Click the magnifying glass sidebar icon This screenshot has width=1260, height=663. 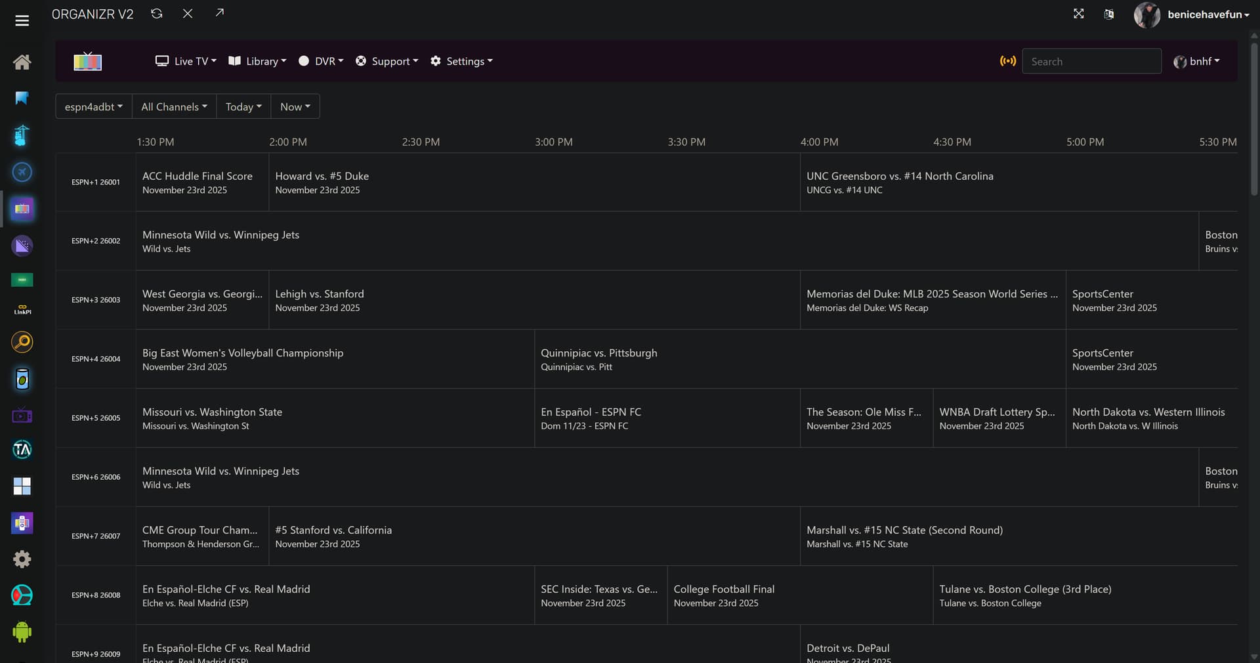22,342
